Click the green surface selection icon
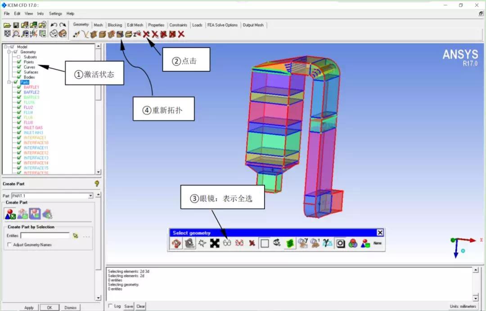This screenshot has height=311, width=486. coord(290,243)
